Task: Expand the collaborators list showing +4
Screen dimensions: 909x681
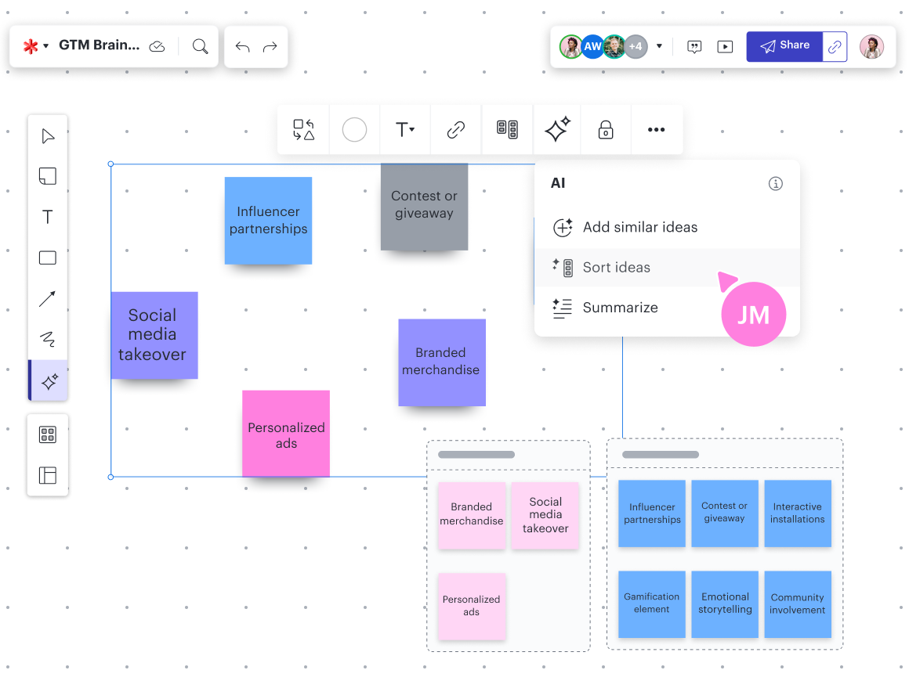Action: [x=636, y=46]
